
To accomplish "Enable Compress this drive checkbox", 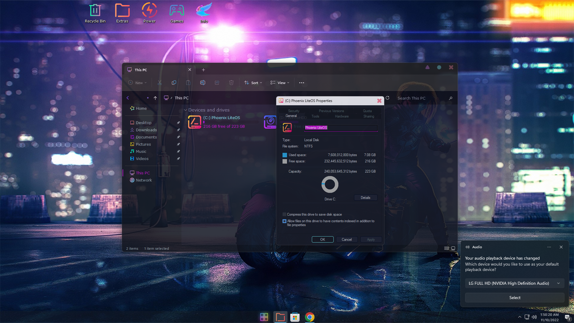I will 284,214.
